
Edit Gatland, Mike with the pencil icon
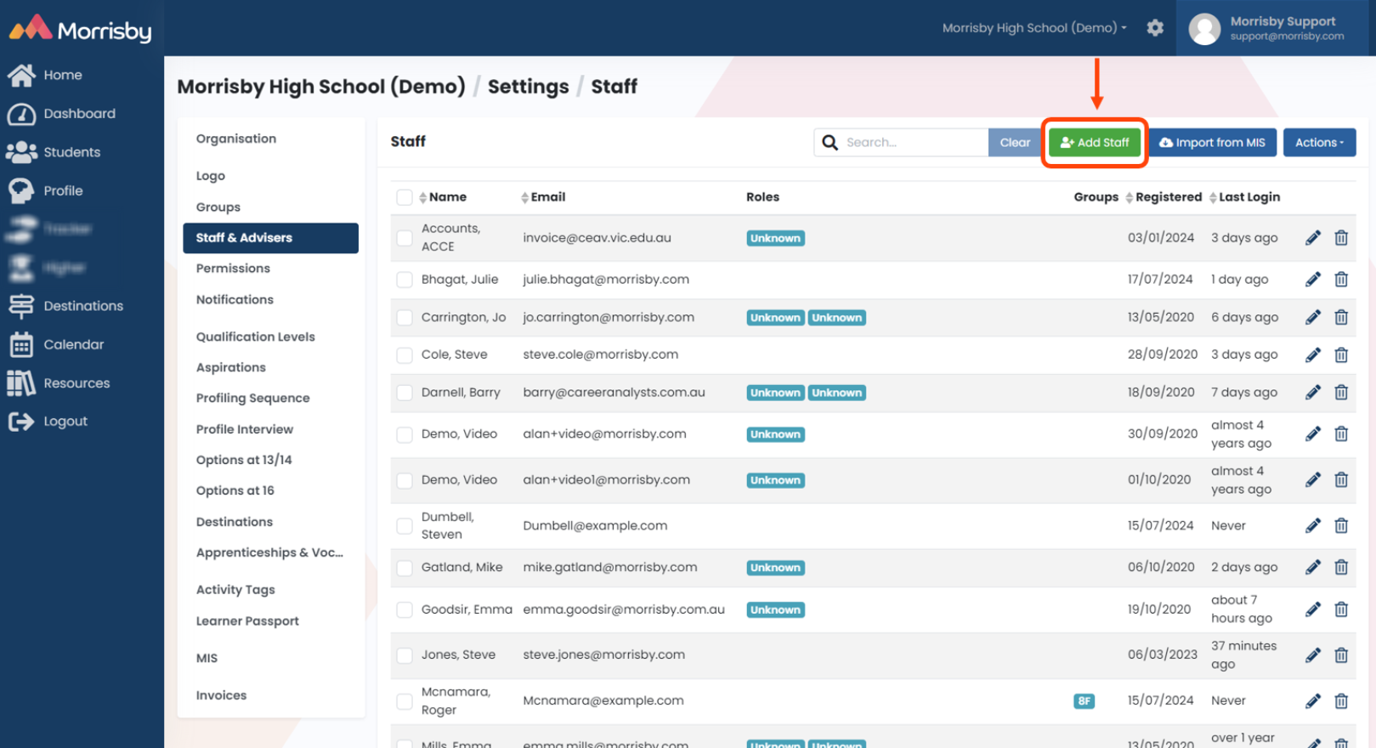click(1313, 568)
